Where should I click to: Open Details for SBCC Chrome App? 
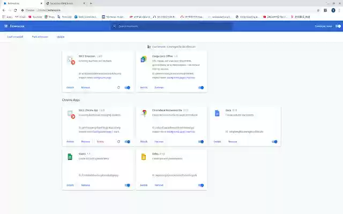coord(70,142)
